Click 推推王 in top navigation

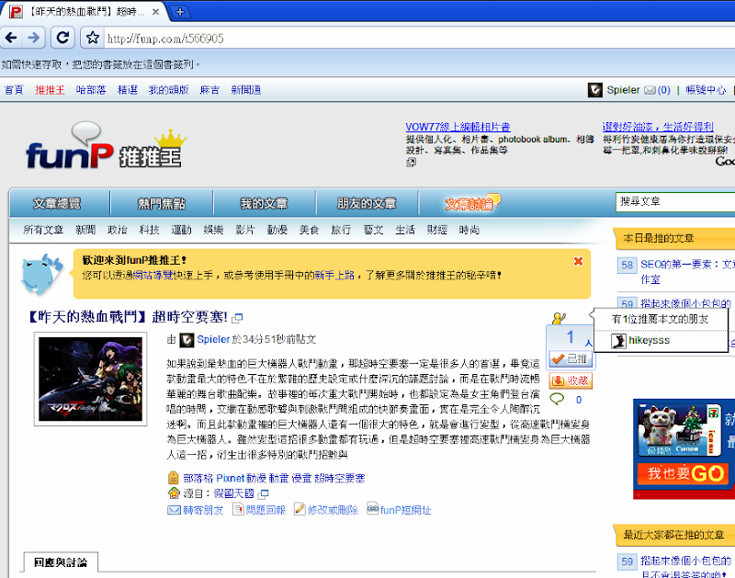tap(50, 90)
